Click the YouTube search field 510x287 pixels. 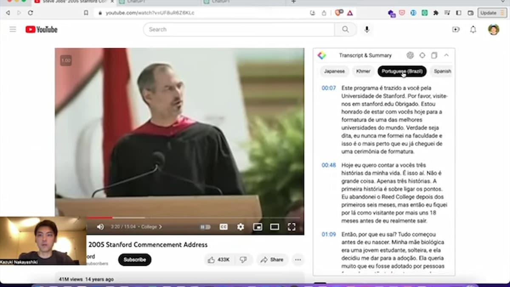coord(238,29)
